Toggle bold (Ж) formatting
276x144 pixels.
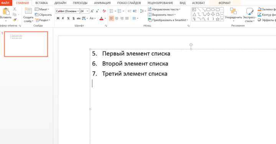coord(58,18)
